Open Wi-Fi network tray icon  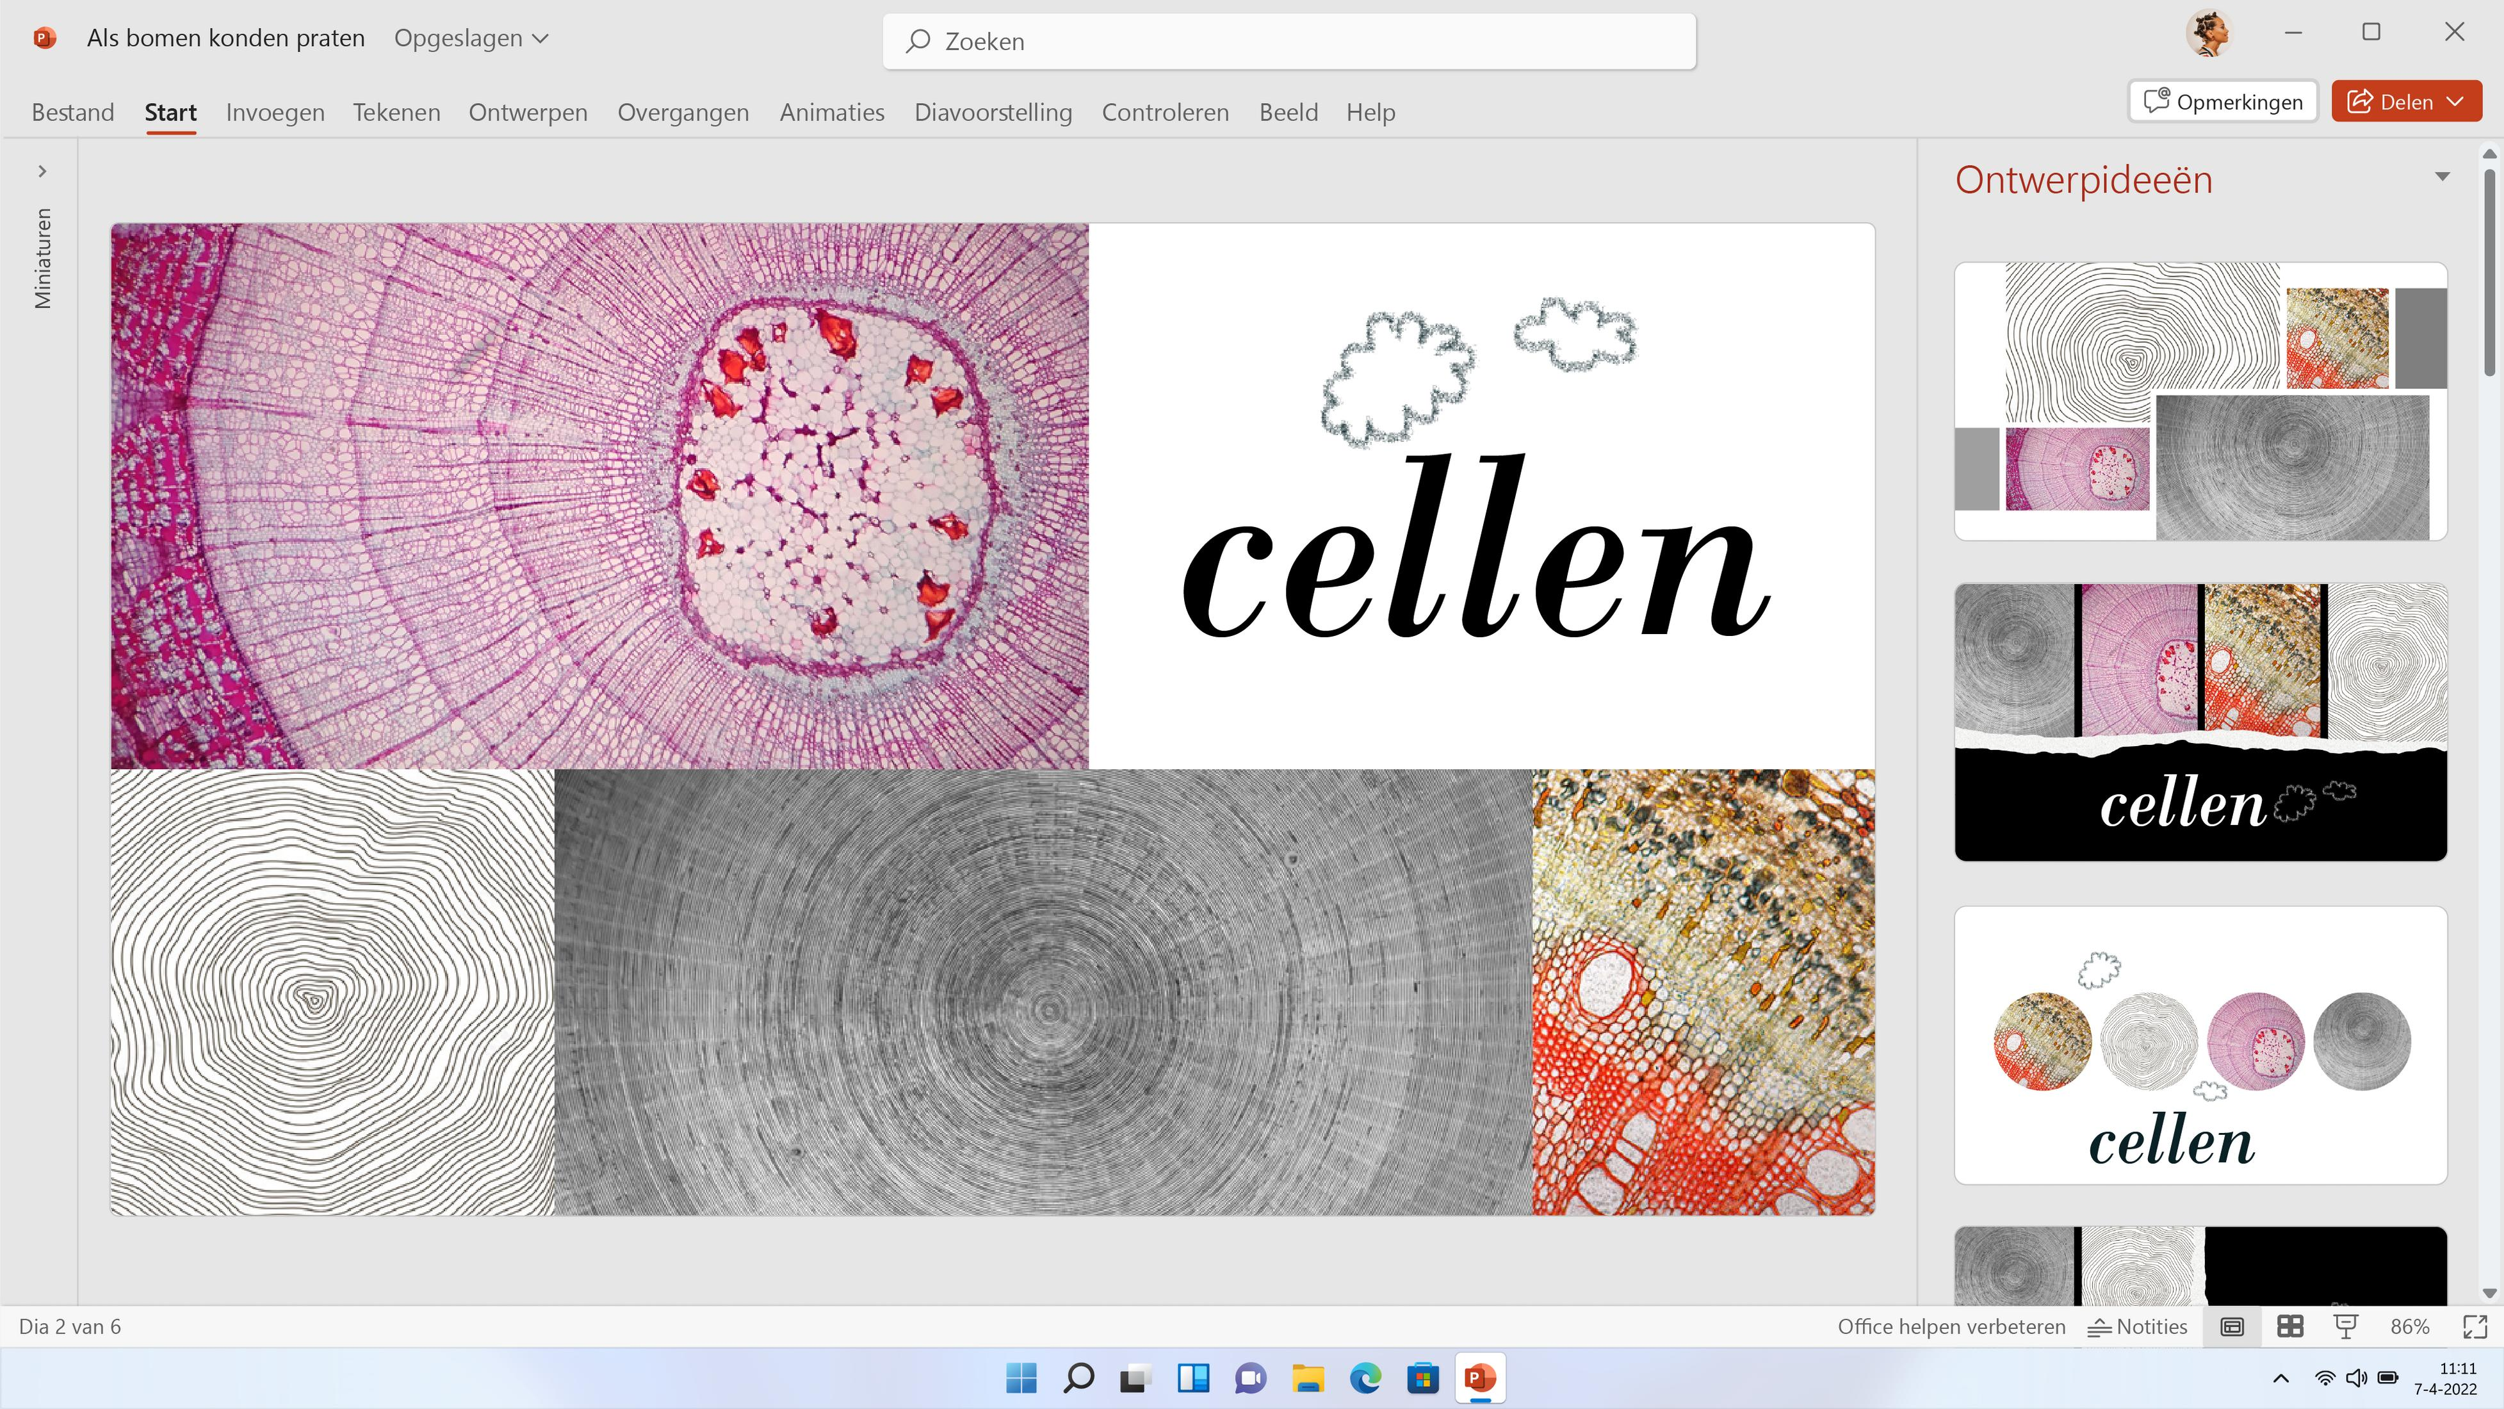[2325, 1378]
